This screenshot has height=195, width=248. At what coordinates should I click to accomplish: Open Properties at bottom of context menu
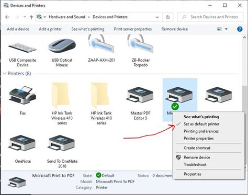(x=192, y=174)
